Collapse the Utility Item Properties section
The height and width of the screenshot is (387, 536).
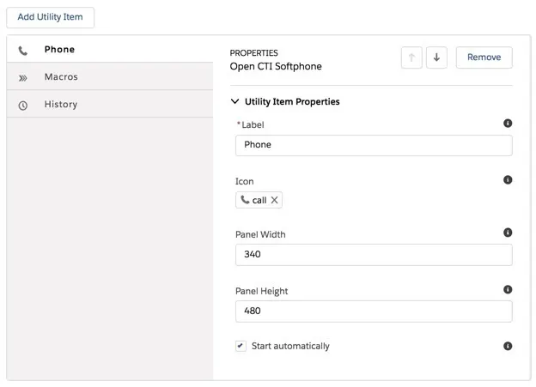(x=234, y=101)
